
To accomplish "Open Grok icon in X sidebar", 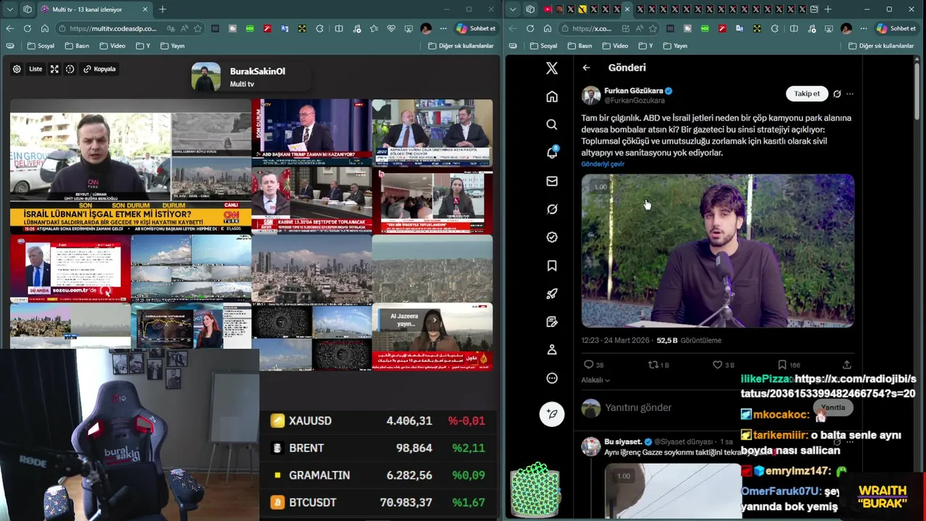I will click(552, 209).
